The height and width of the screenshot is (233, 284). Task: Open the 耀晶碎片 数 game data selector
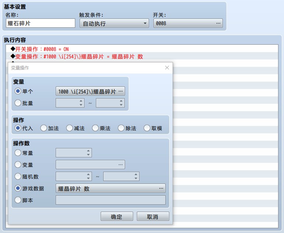point(111,188)
